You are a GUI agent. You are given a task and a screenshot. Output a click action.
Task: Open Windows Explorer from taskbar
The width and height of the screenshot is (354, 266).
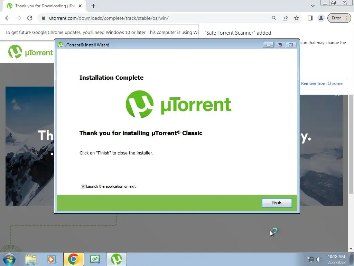coord(31,259)
